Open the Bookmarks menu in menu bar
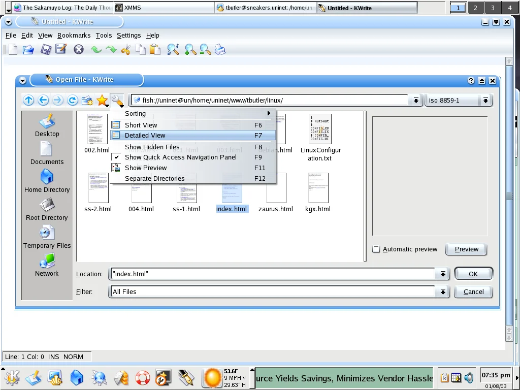Screen dimensions: 520x390 pos(74,36)
